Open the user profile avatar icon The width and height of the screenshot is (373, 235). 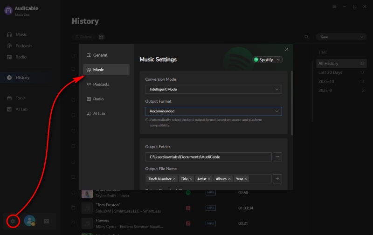(x=30, y=222)
